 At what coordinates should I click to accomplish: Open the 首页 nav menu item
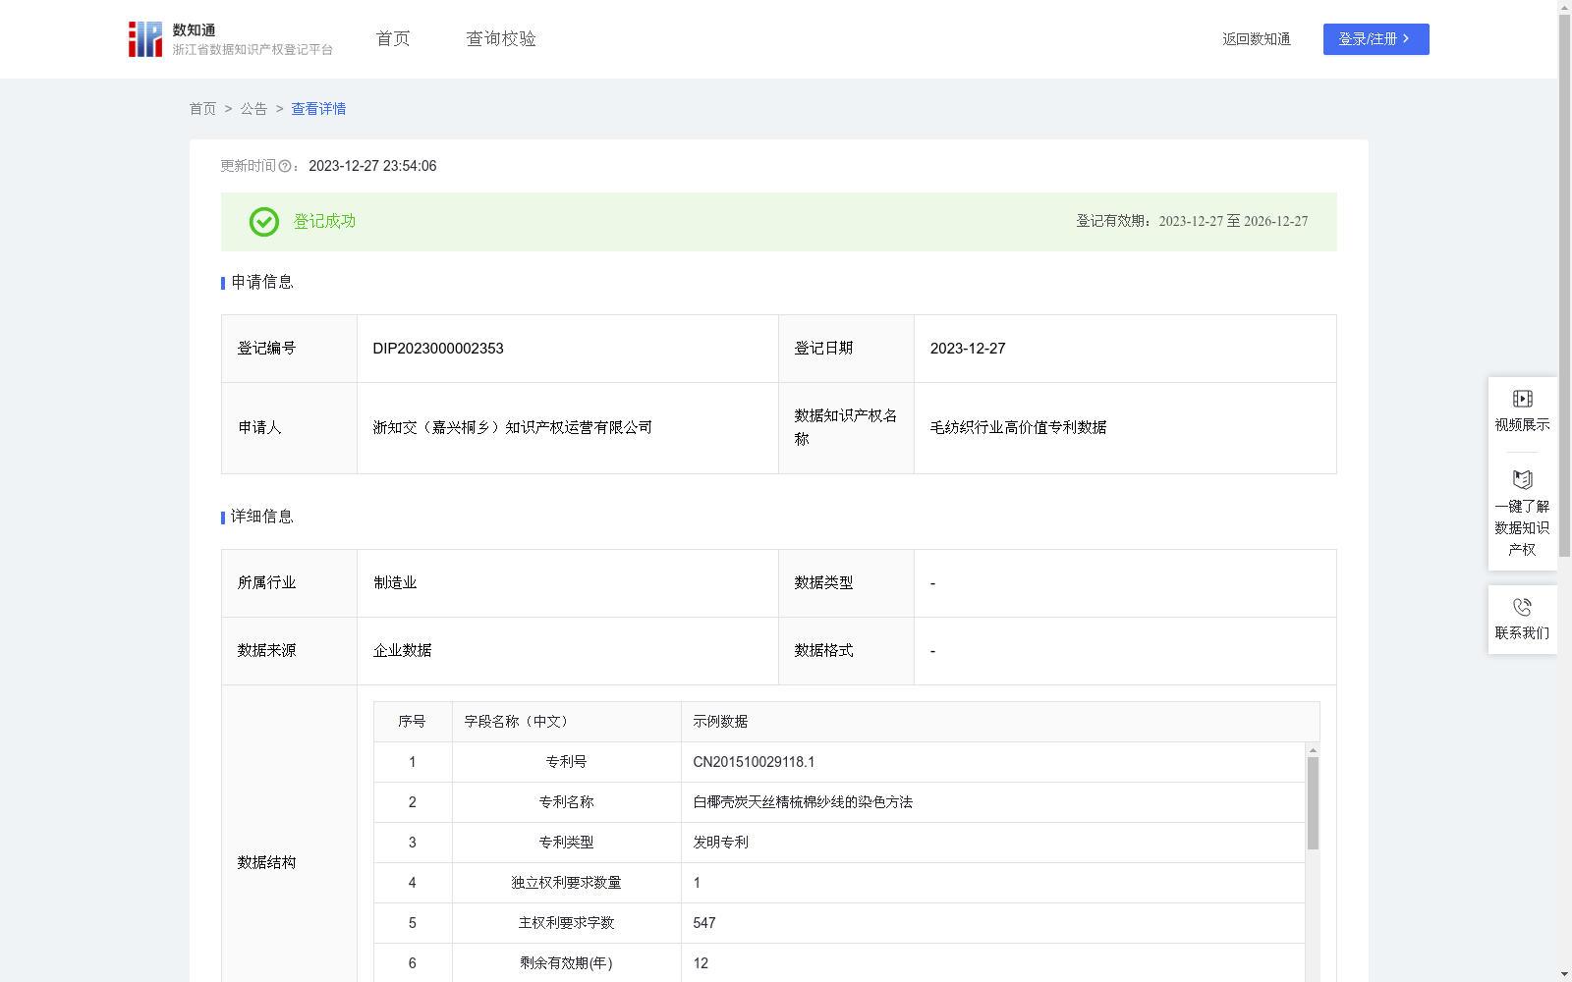(393, 38)
